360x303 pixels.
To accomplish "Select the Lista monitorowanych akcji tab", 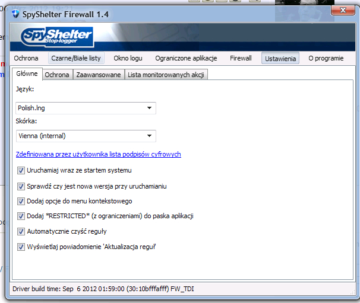I will 166,75.
